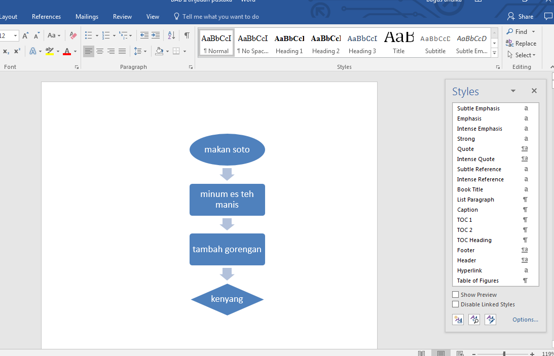Toggle justify paragraph alignment
The width and height of the screenshot is (554, 356).
(x=122, y=51)
